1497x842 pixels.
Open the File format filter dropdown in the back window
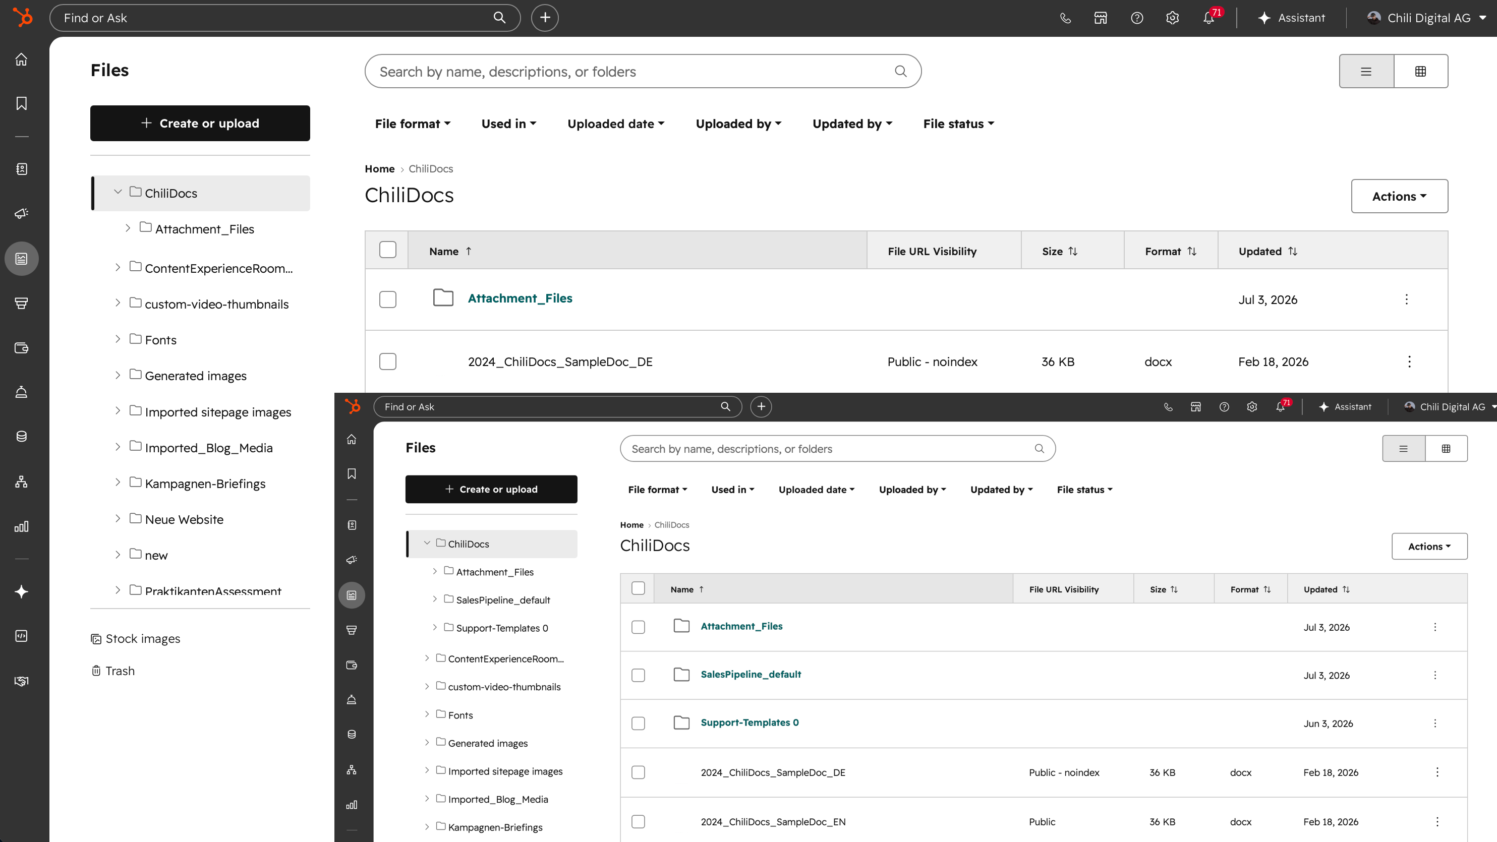click(x=413, y=124)
